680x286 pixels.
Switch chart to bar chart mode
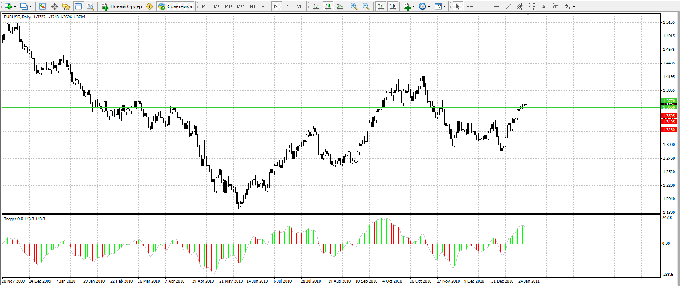pyautogui.click(x=316, y=6)
